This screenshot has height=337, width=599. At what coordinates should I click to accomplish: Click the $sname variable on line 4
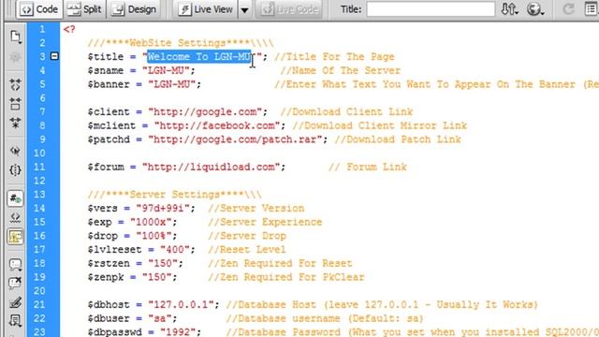coord(106,70)
